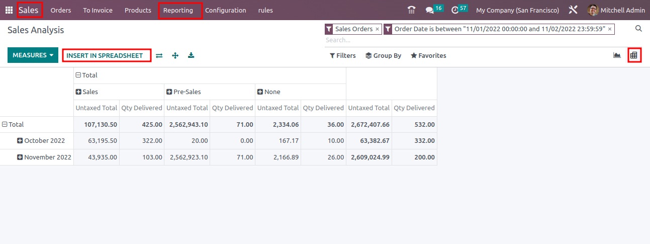Remove the Order Date filter tag

coord(610,29)
